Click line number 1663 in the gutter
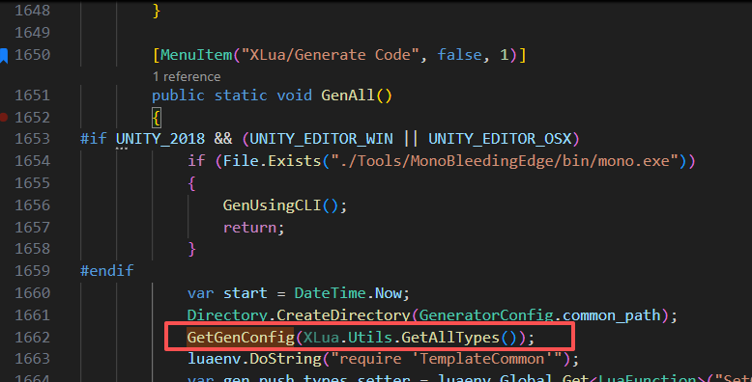This screenshot has height=382, width=752. click(32, 359)
